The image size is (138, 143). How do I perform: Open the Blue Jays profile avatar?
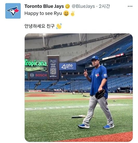(x=13, y=11)
